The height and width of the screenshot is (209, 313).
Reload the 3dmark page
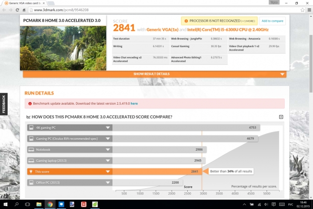(17, 10)
